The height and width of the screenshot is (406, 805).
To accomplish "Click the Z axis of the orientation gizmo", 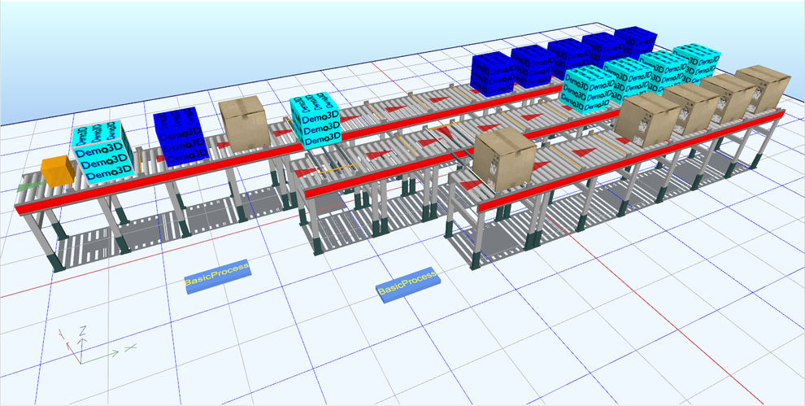I will 82,343.
